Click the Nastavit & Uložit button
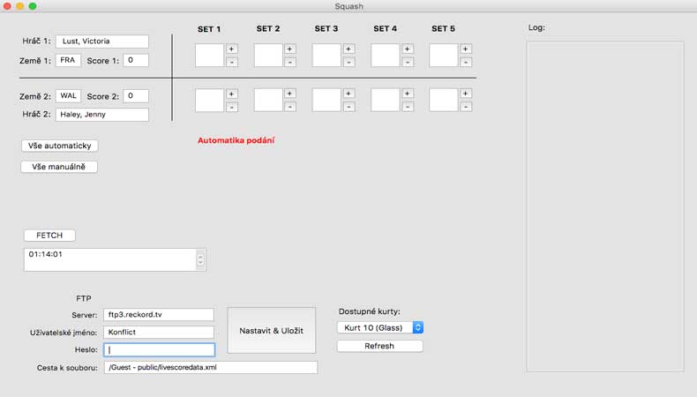Viewport: 697px width, 397px height. pos(272,330)
